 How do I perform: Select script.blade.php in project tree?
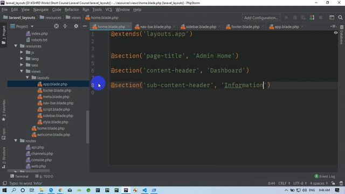[56, 109]
